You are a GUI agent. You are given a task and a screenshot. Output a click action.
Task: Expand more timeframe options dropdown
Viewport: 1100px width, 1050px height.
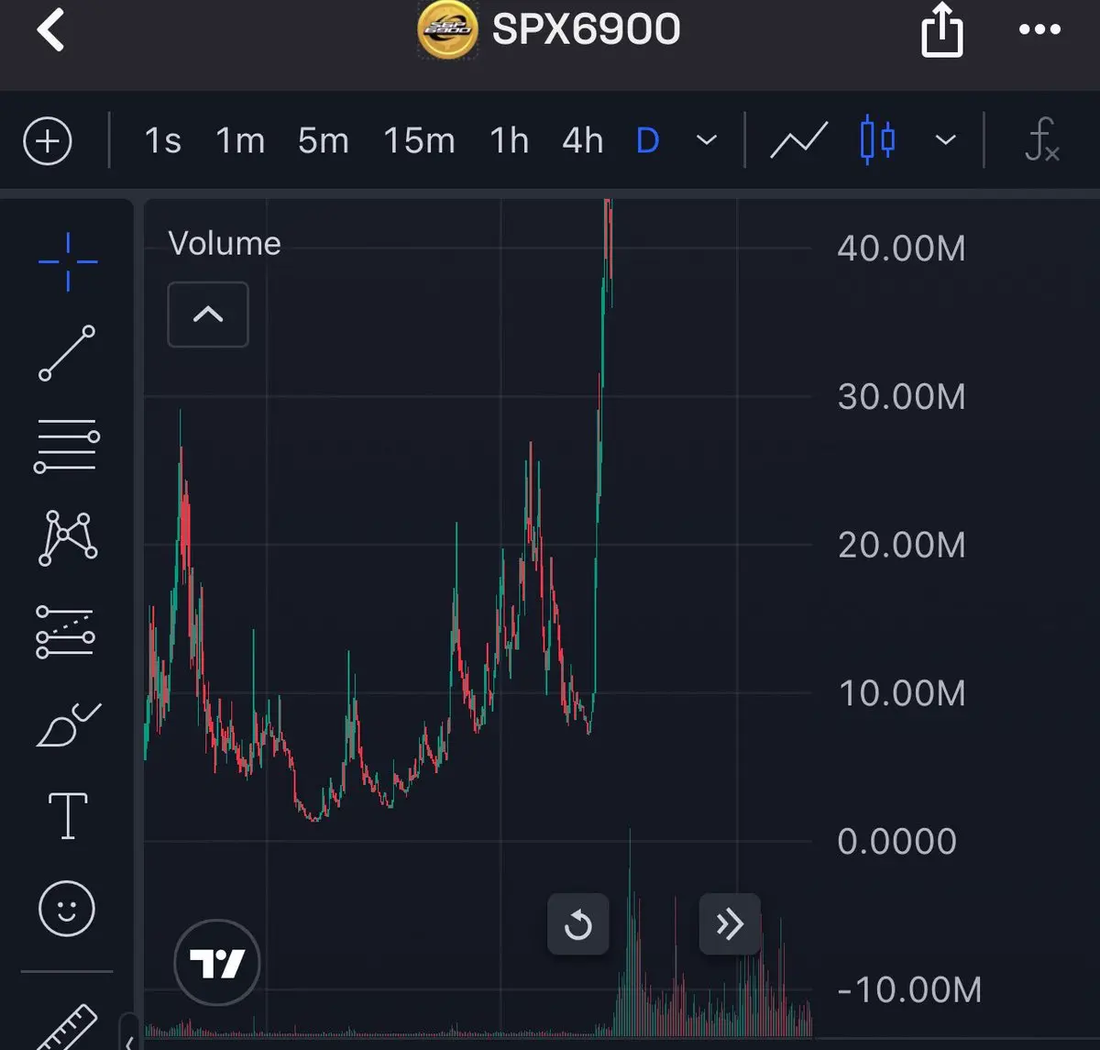coord(707,140)
